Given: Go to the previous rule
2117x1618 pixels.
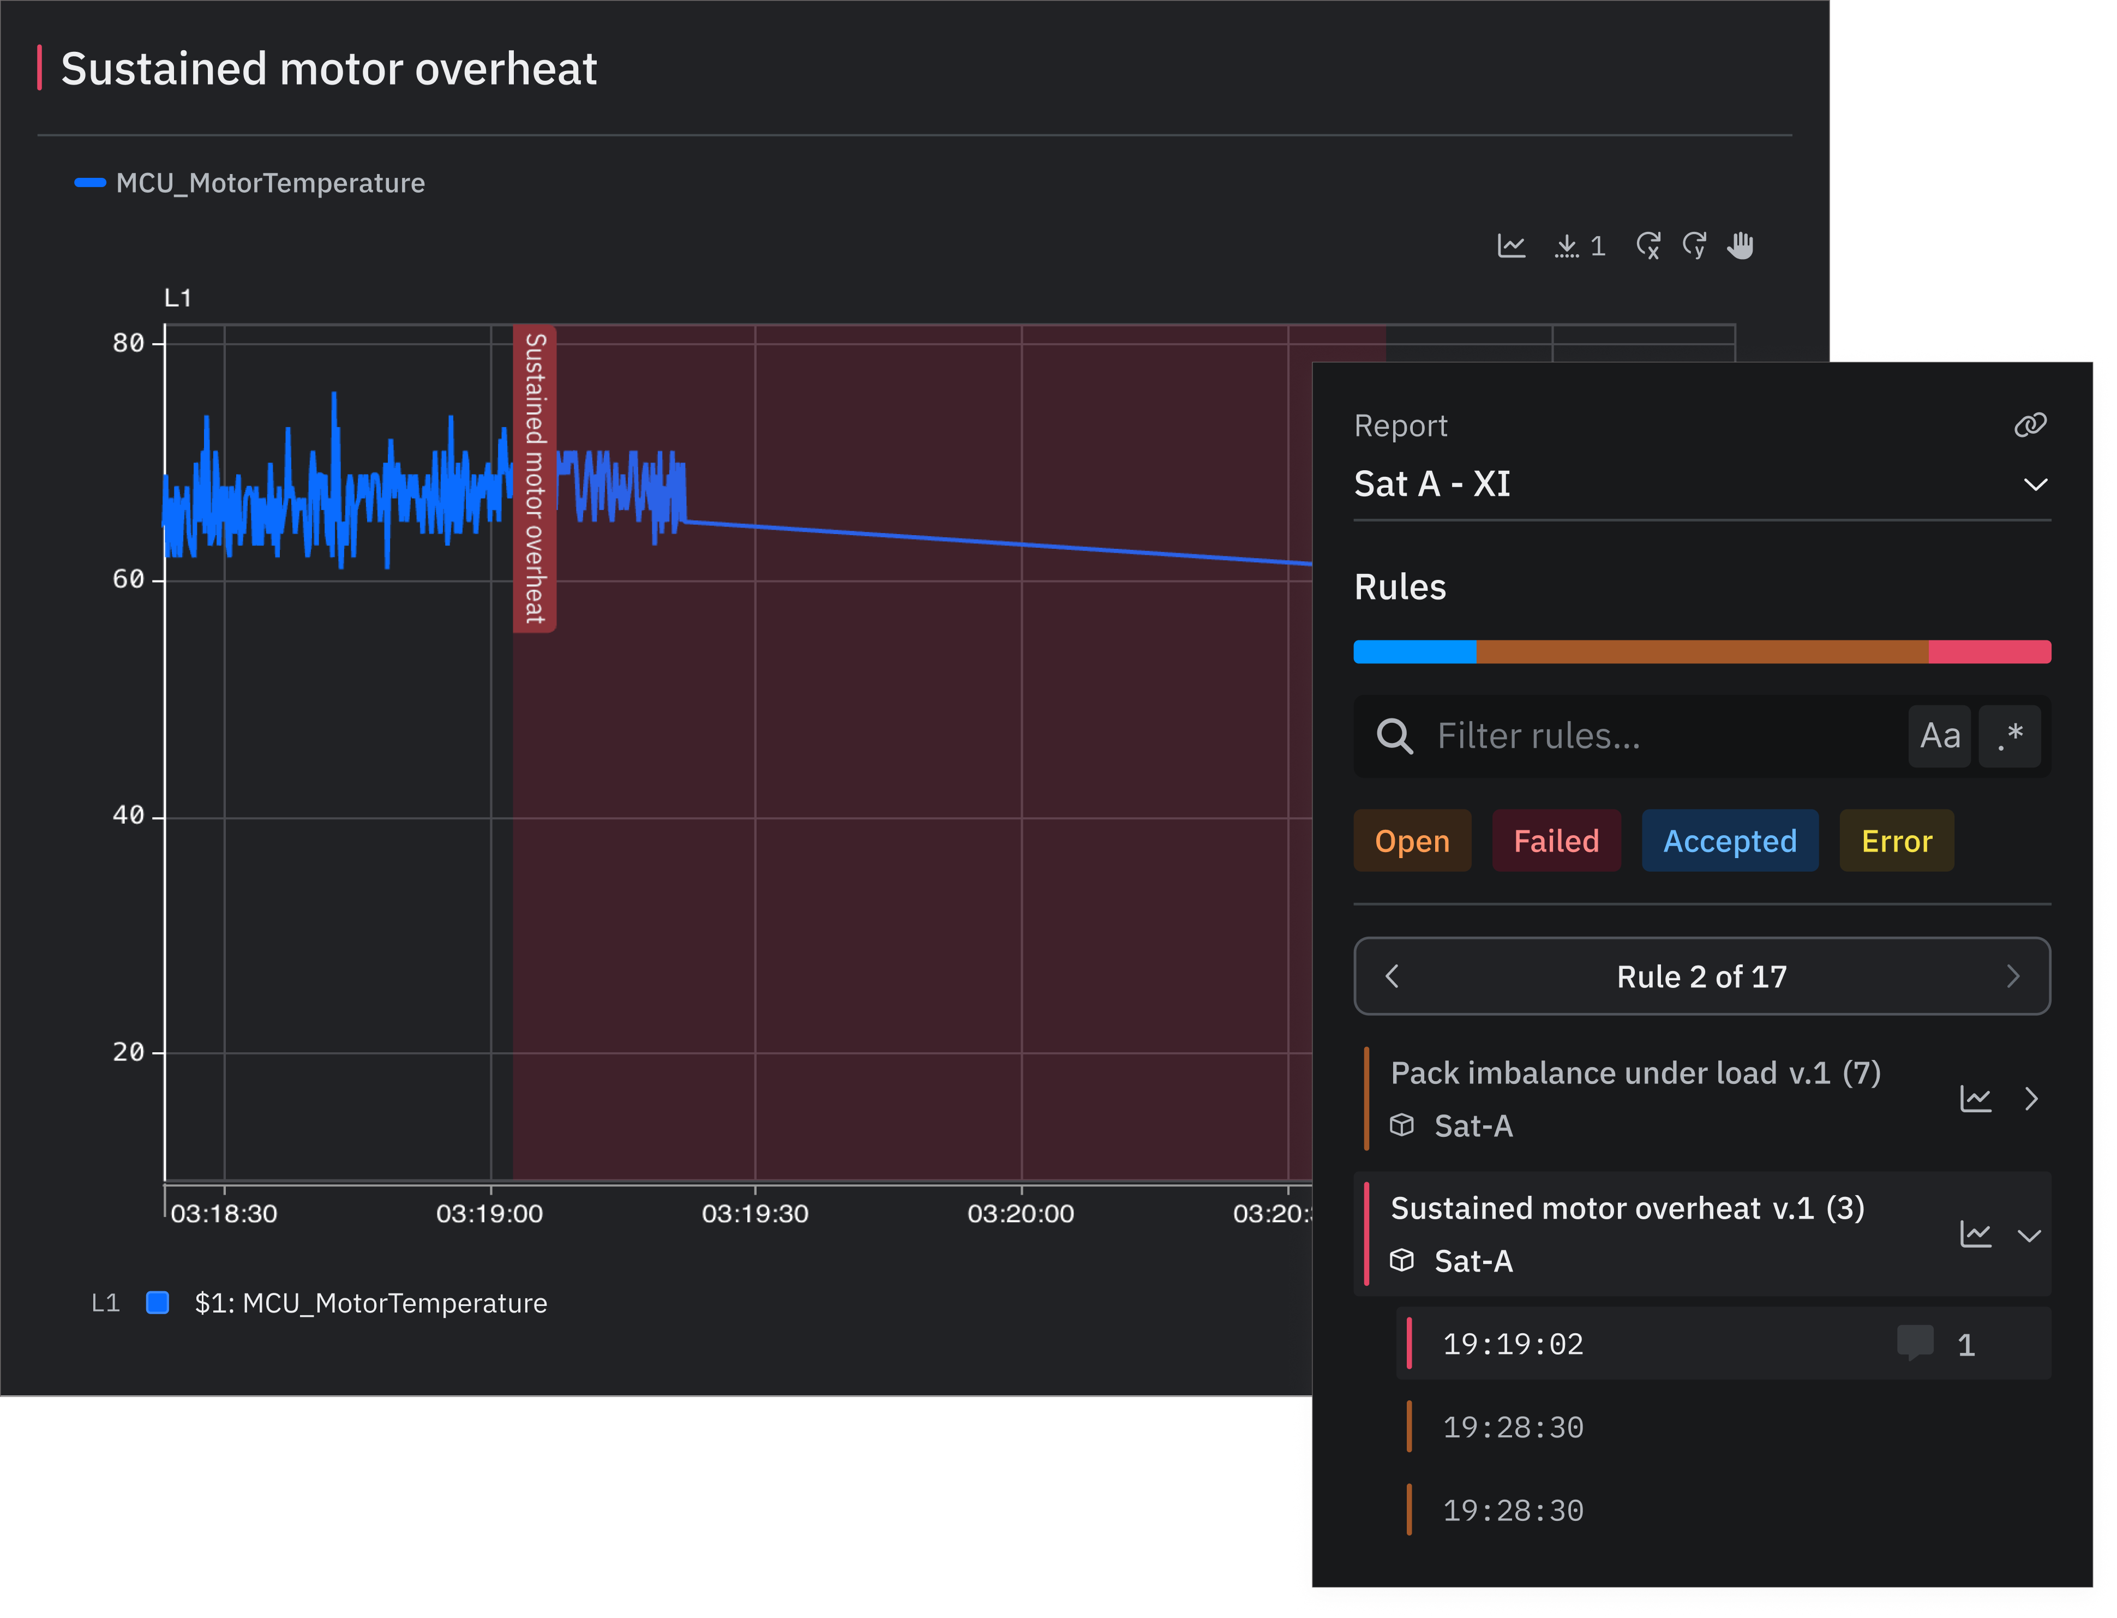Looking at the screenshot, I should (x=1392, y=976).
